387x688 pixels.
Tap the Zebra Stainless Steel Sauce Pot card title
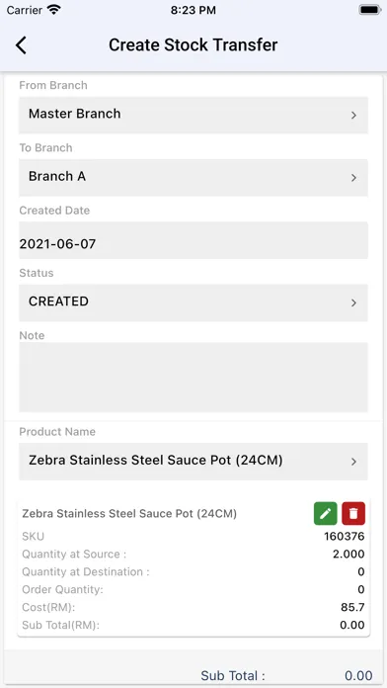click(x=129, y=513)
